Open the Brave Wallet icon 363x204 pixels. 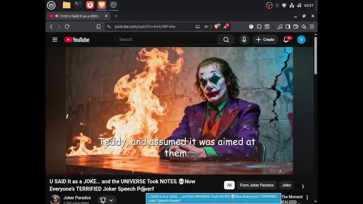296,27
